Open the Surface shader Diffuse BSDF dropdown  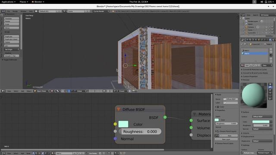262,117
